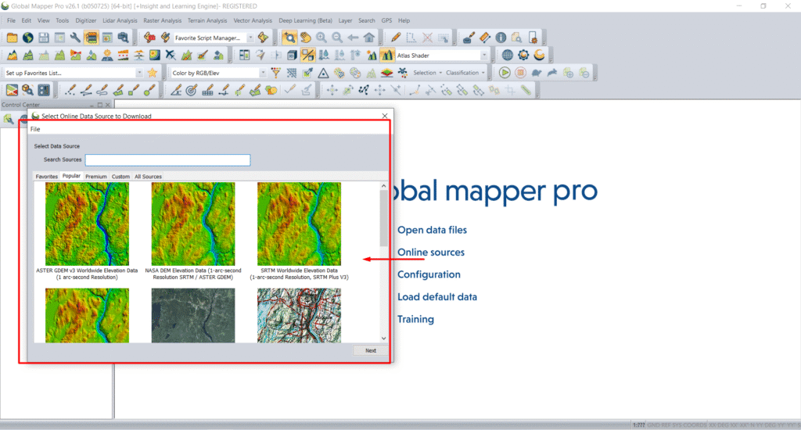Open the Terrain Analysis menu

207,20
